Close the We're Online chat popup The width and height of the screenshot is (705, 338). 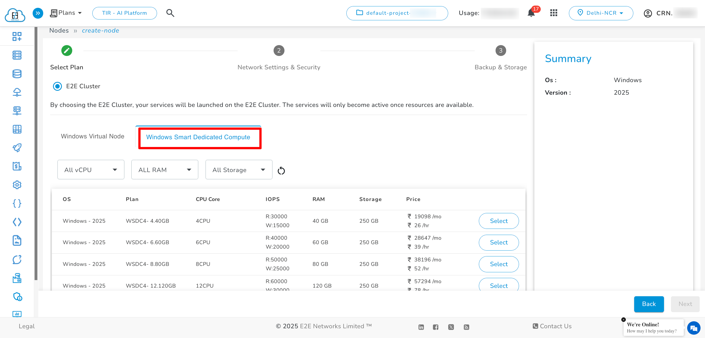[x=624, y=320]
